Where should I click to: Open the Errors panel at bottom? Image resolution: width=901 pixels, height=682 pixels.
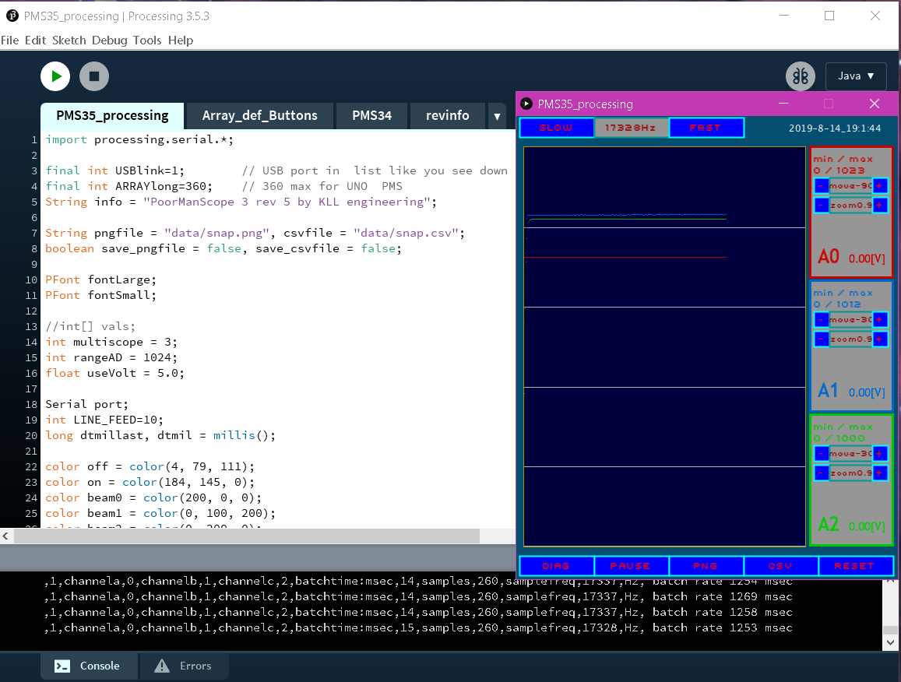183,666
